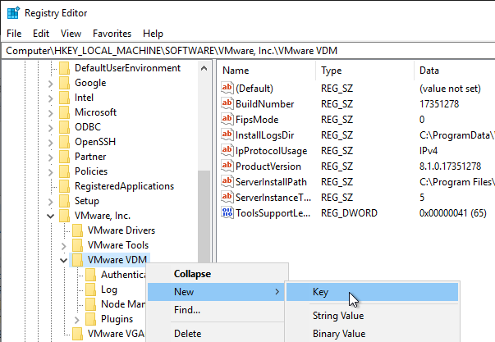Image resolution: width=495 pixels, height=342 pixels.
Task: Click the Name column header
Action: (267, 71)
